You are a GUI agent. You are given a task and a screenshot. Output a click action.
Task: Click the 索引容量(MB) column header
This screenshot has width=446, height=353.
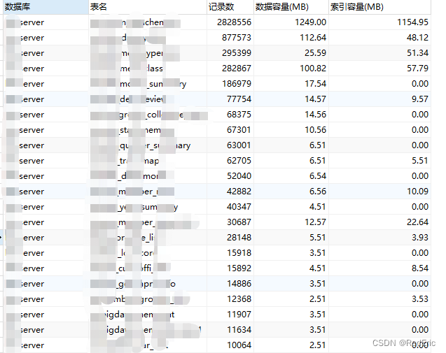point(379,7)
